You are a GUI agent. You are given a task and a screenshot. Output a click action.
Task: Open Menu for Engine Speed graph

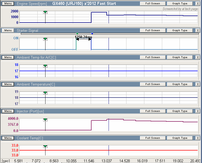click(8, 4)
